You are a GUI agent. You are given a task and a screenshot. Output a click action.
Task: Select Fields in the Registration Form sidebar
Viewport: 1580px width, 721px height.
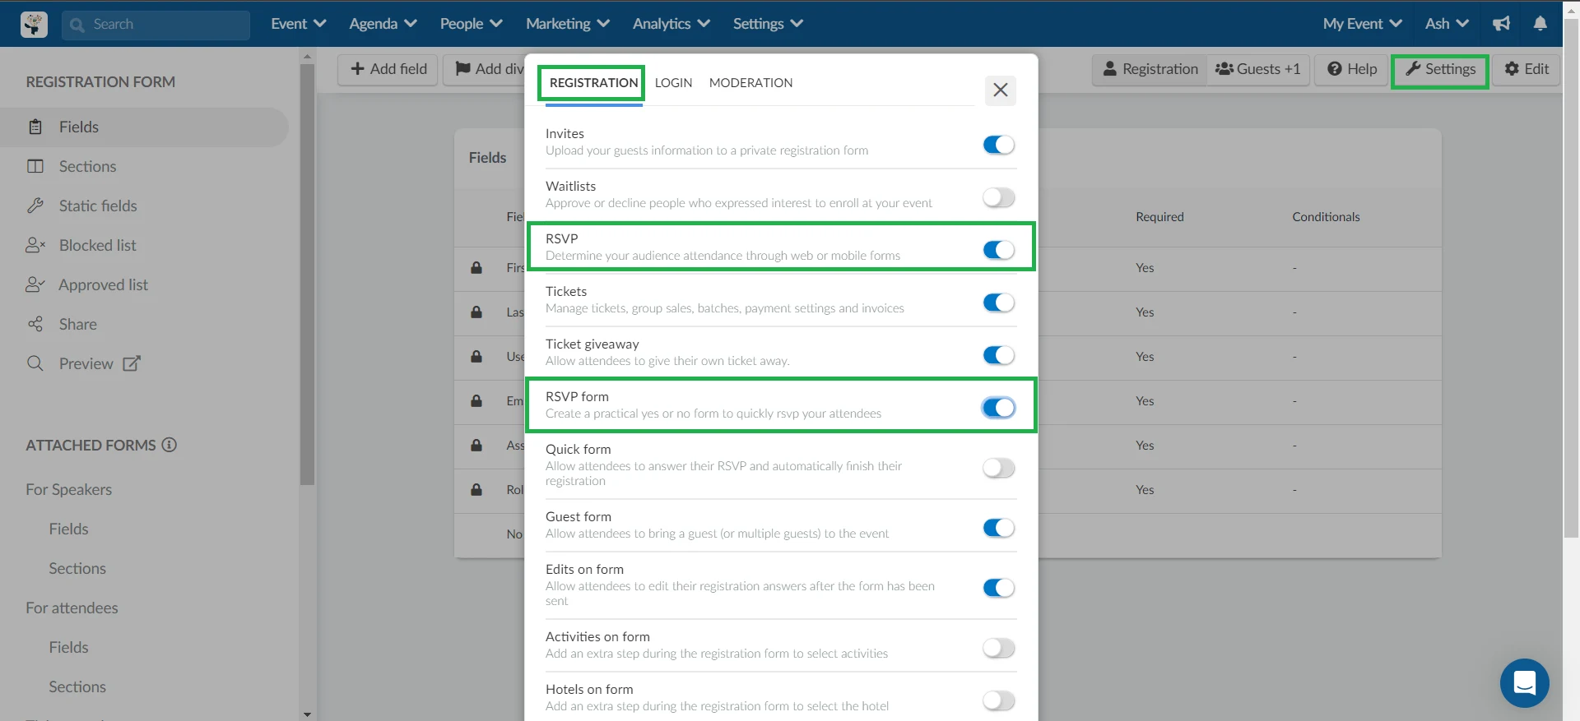(144, 127)
